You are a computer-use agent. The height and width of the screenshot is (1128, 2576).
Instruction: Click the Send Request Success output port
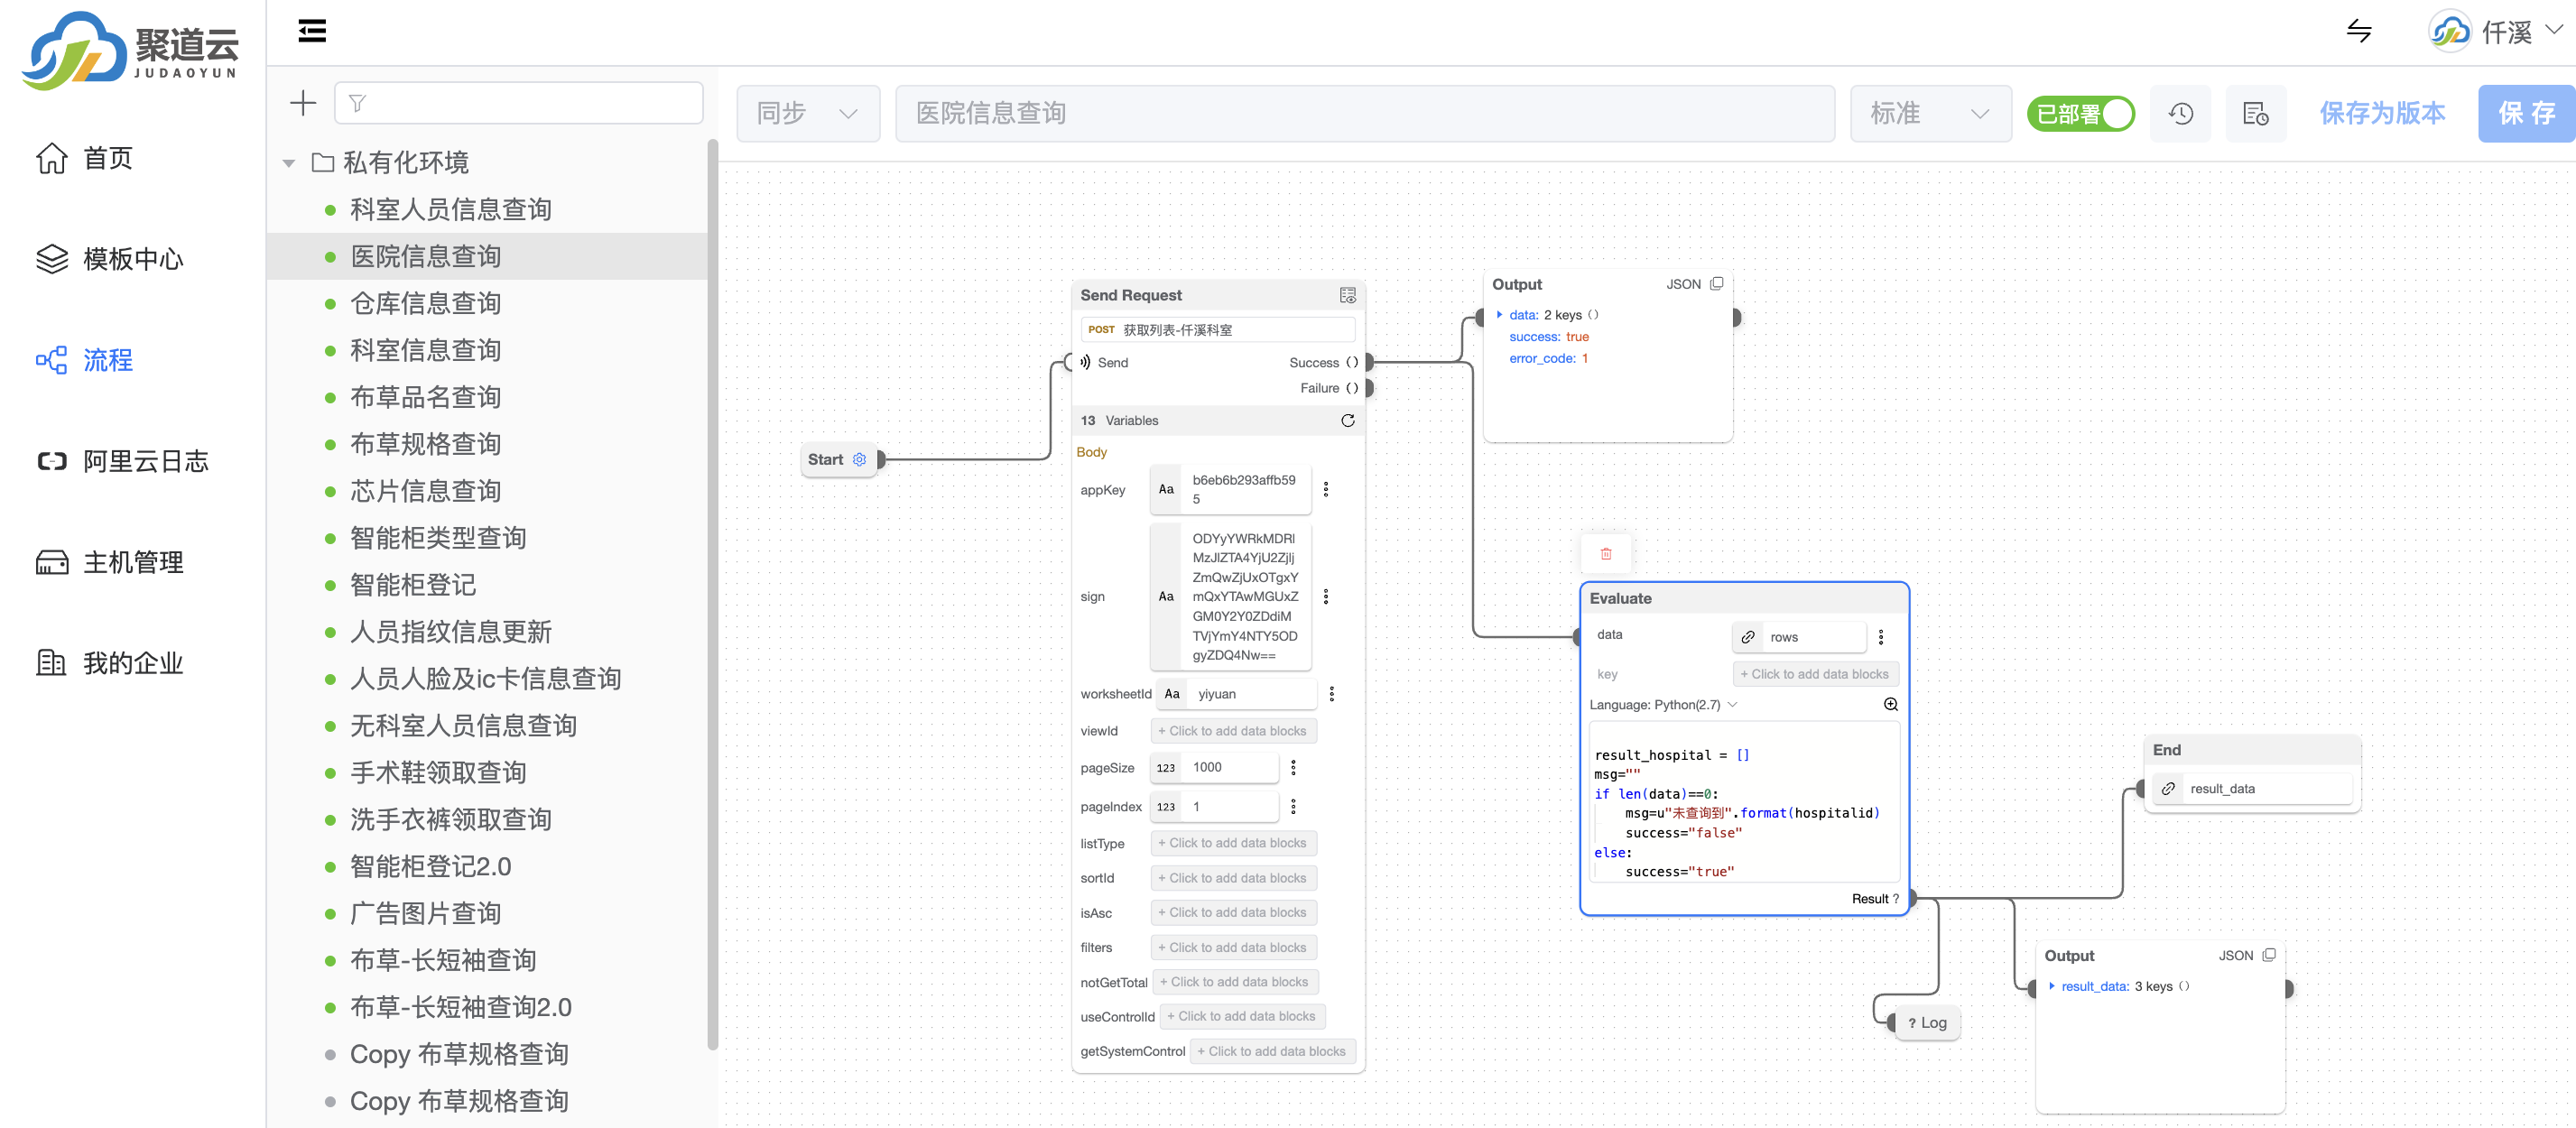click(1369, 362)
